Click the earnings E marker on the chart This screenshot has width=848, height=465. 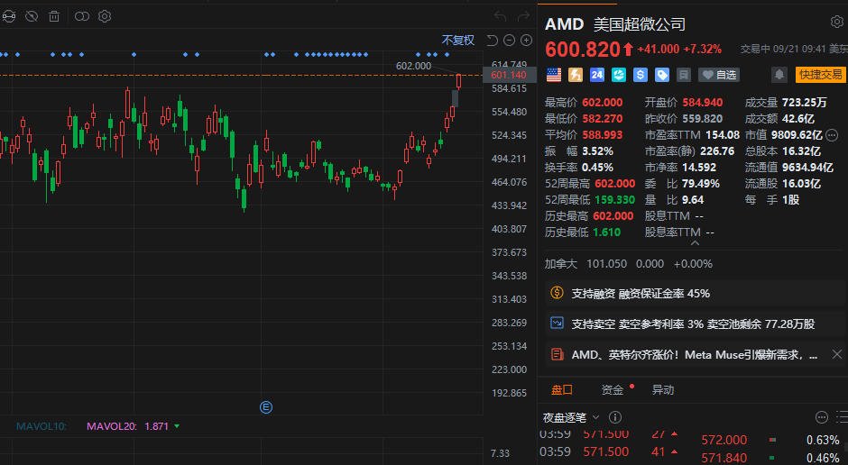pyautogui.click(x=266, y=407)
